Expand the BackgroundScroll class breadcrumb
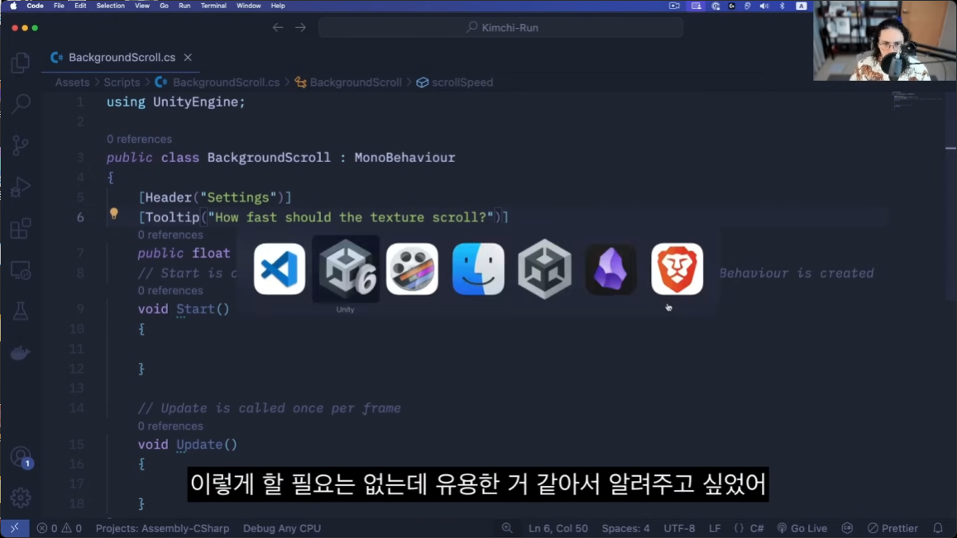 pos(348,83)
